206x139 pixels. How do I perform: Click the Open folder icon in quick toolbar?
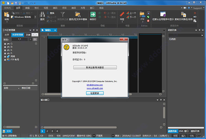tap(12, 3)
